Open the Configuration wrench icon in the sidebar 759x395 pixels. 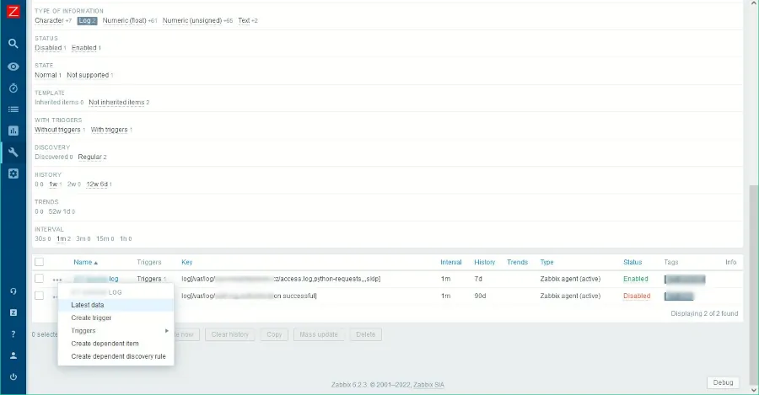coord(13,152)
